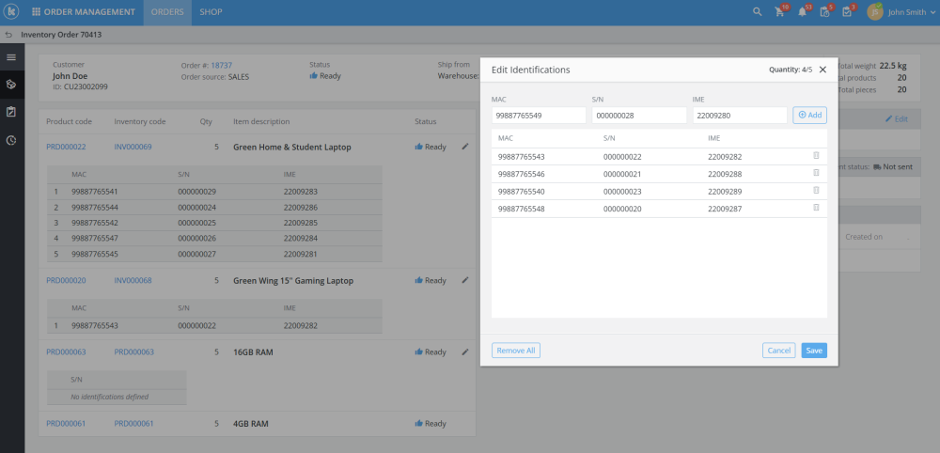Click the back arrow beside Inventory Order 70413
The width and height of the screenshot is (940, 453).
tap(8, 35)
